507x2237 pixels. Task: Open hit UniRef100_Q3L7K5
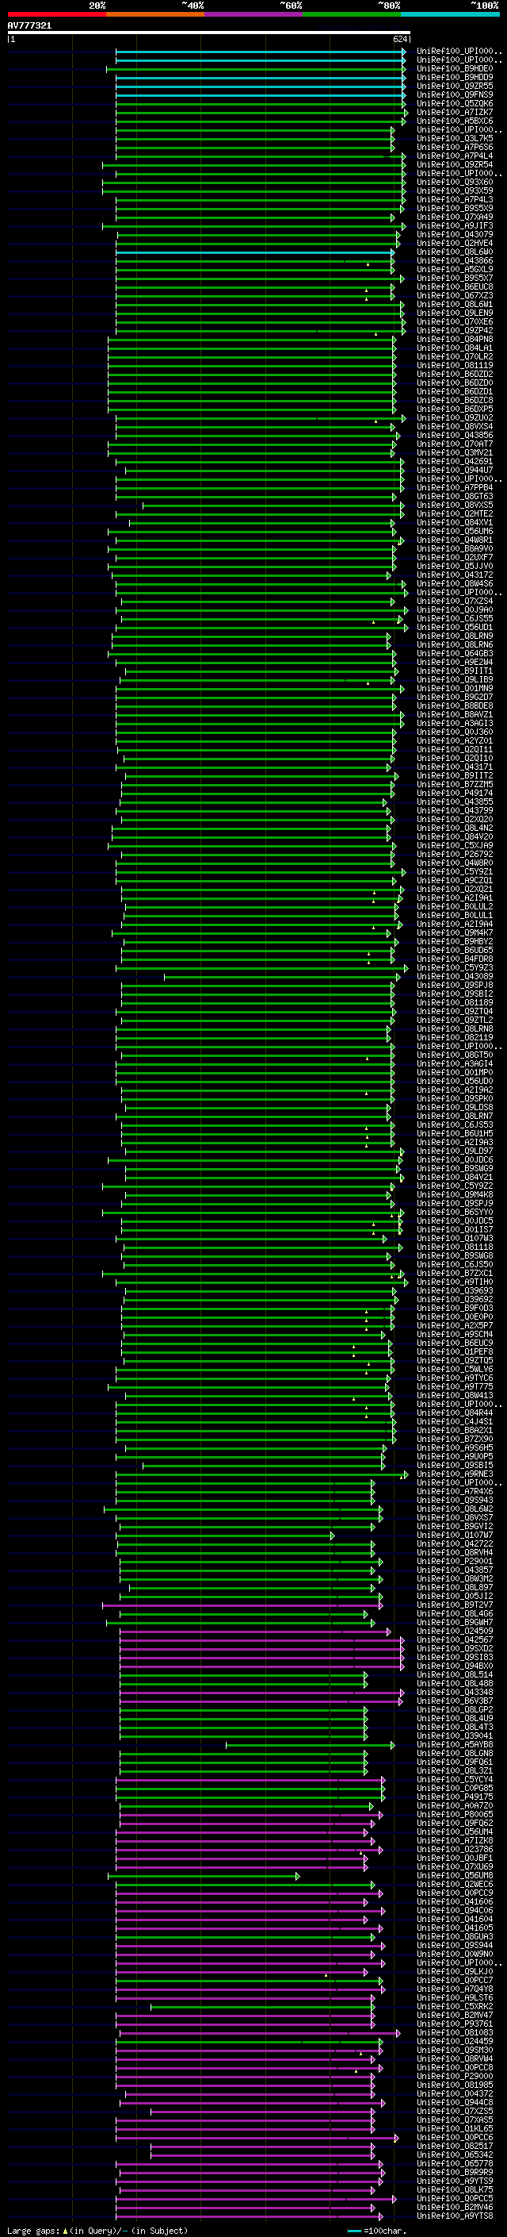click(x=454, y=138)
